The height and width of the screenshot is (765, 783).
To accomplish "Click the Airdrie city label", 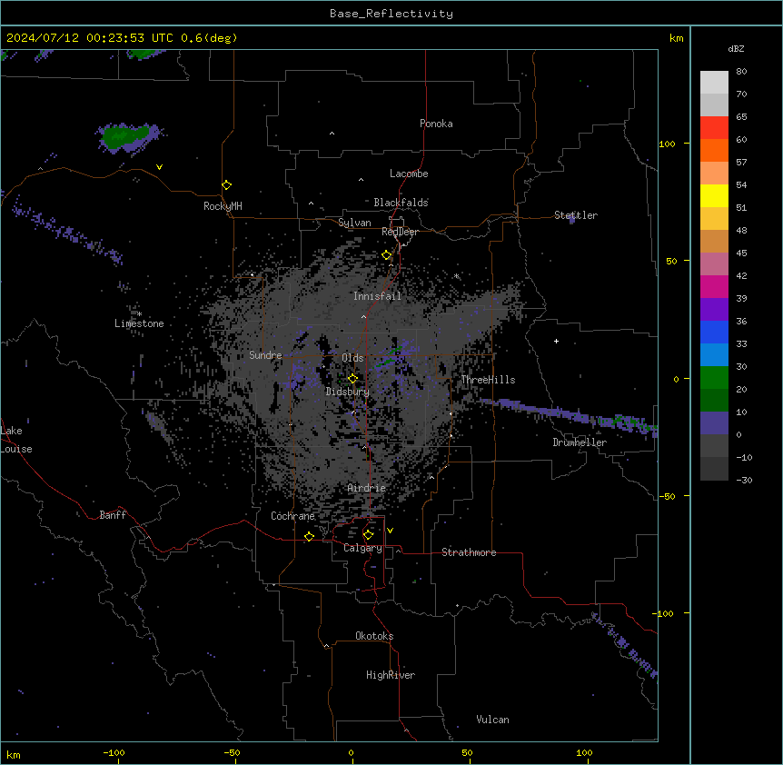I will [366, 488].
